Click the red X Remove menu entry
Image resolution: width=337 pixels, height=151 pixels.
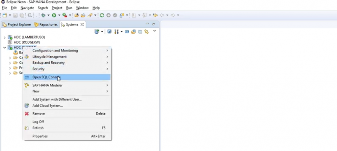39,114
